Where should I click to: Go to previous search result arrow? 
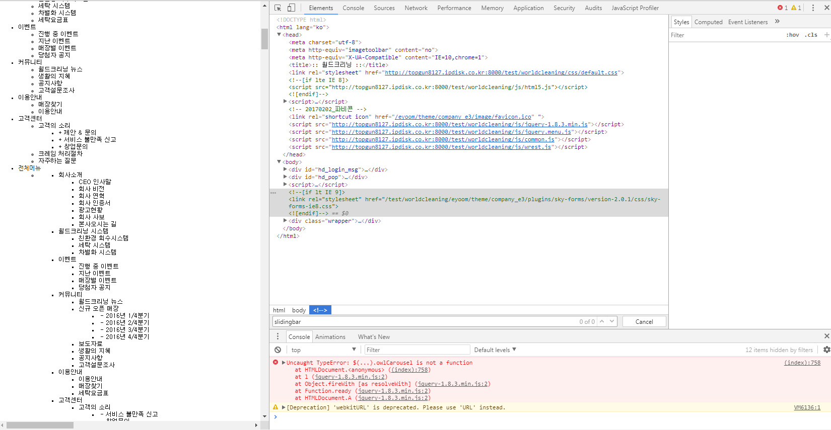(x=601, y=321)
